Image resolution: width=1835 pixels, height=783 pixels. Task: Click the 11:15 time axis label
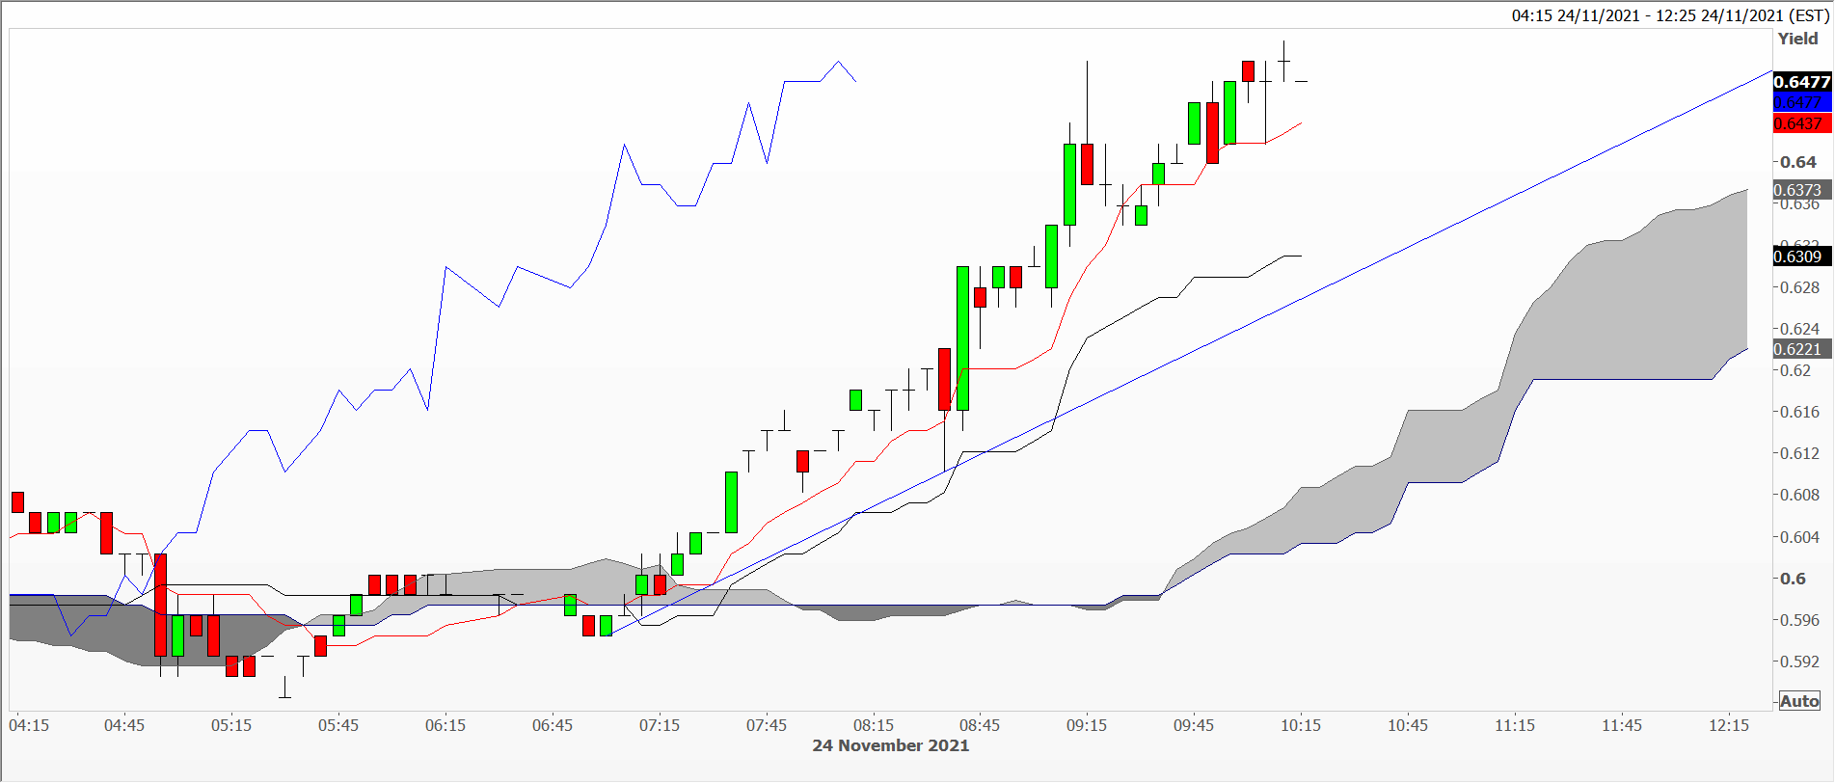[1515, 725]
